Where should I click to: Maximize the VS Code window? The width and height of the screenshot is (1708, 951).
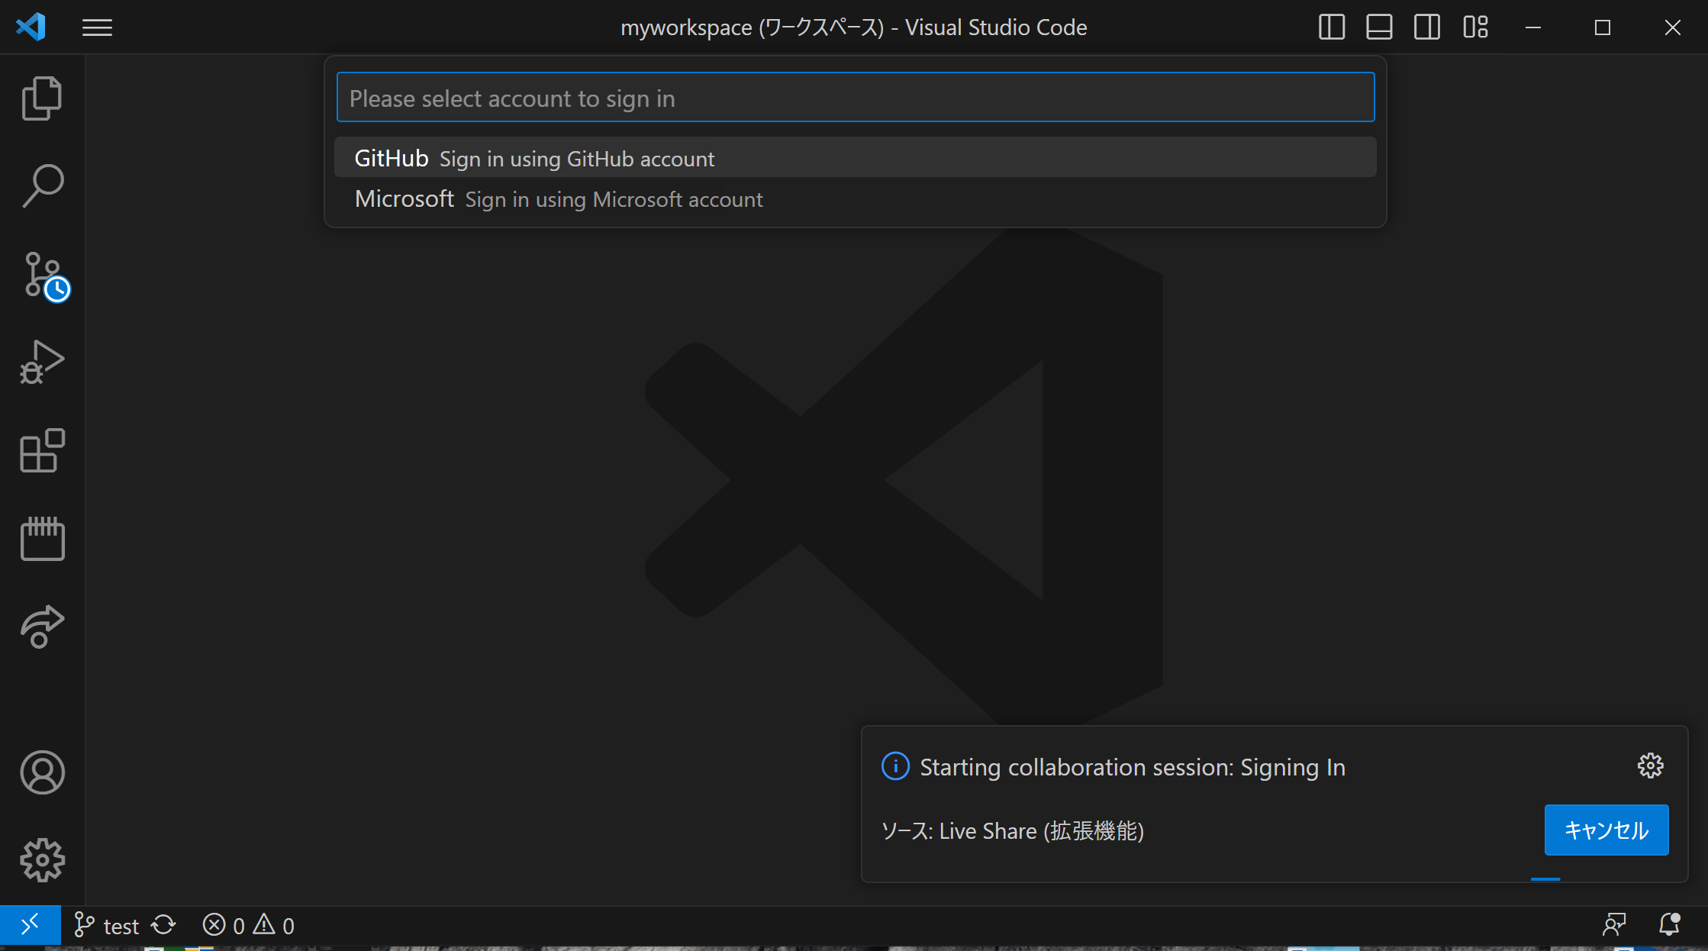[x=1603, y=27]
